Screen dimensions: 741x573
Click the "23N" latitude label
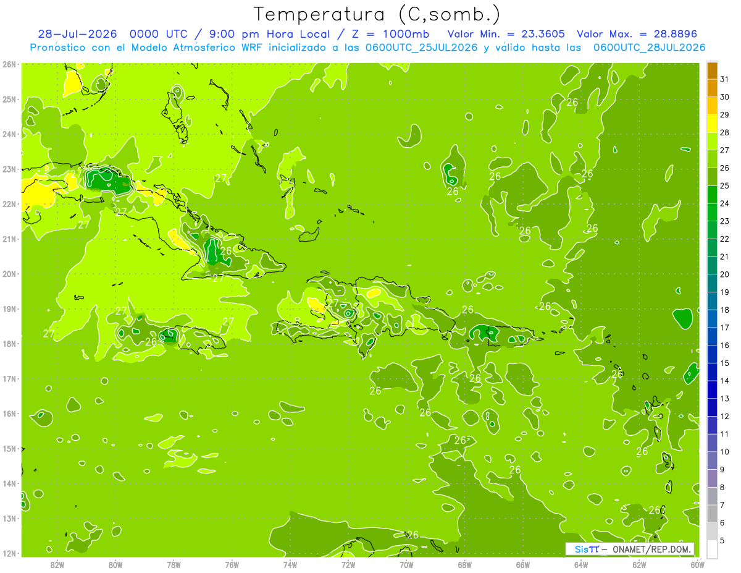click(x=9, y=169)
